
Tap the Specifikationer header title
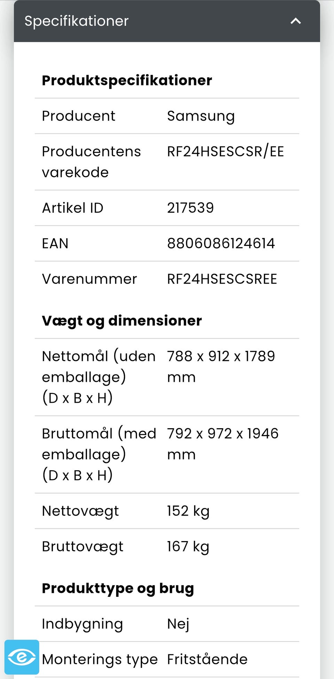77,21
